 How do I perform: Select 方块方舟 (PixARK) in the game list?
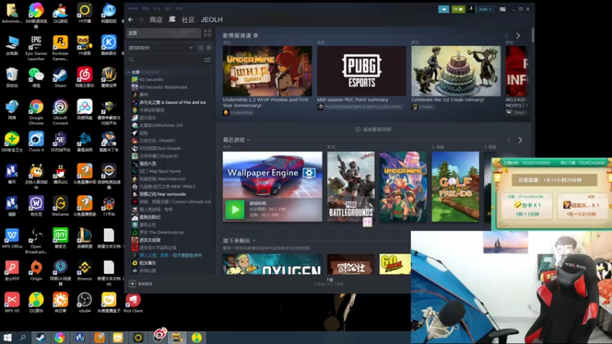click(x=158, y=141)
